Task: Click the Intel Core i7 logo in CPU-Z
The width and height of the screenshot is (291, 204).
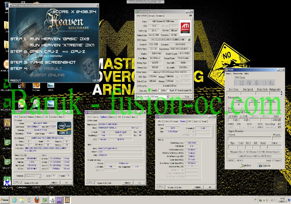Action: coord(64,128)
